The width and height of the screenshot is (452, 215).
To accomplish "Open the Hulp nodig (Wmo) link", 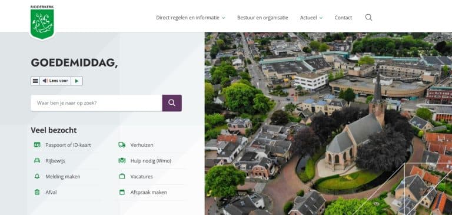I will [151, 161].
